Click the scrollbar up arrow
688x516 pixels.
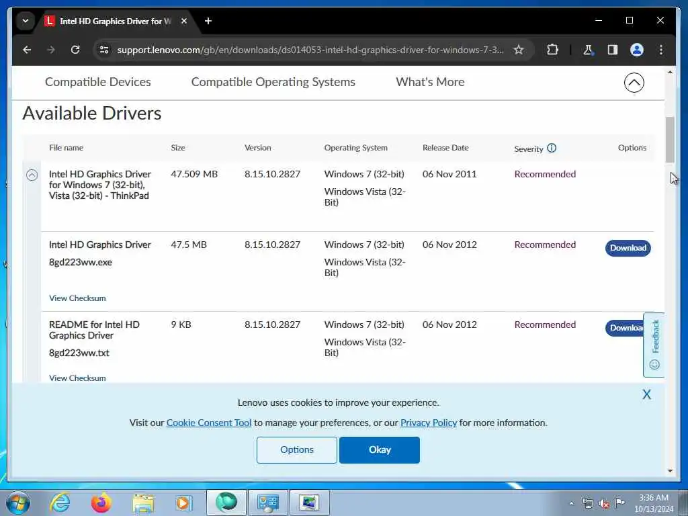click(670, 72)
